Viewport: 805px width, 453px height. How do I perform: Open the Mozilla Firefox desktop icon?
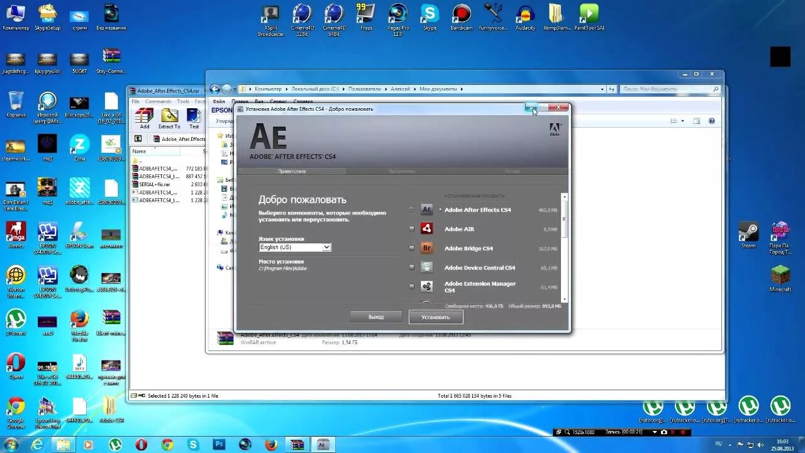pyautogui.click(x=79, y=325)
